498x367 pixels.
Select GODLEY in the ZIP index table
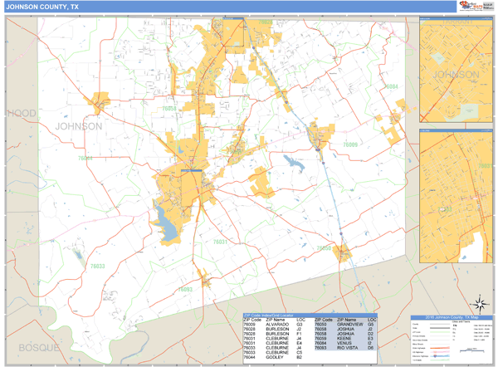click(275, 357)
